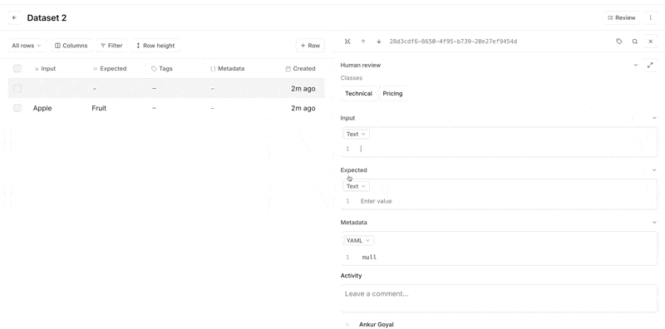Collapse the Metadata section chevron
Image resolution: width=665 pixels, height=329 pixels.
point(653,222)
